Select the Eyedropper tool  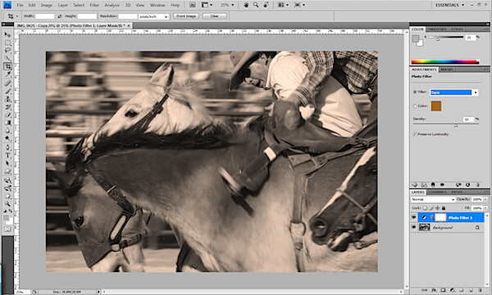7,75
